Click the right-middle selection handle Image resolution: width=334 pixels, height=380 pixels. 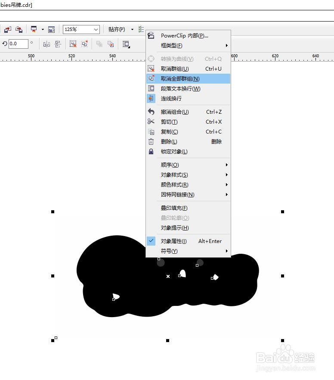(x=282, y=276)
